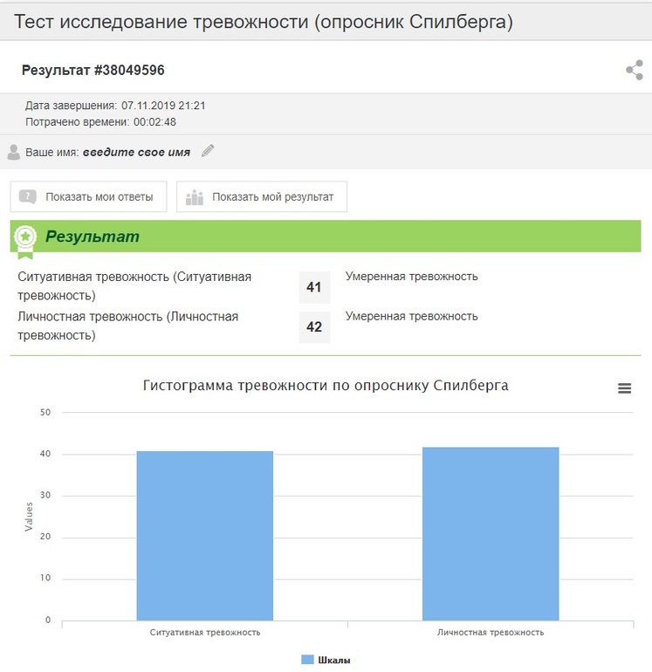Image resolution: width=652 pixels, height=672 pixels.
Task: Click the Результат #38049596 heading
Action: pos(93,70)
